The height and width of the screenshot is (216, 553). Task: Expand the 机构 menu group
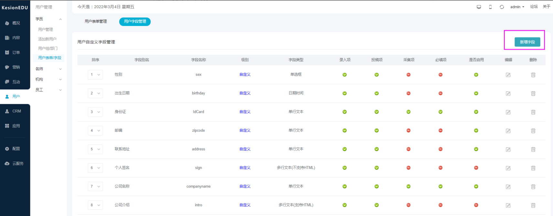(x=48, y=79)
